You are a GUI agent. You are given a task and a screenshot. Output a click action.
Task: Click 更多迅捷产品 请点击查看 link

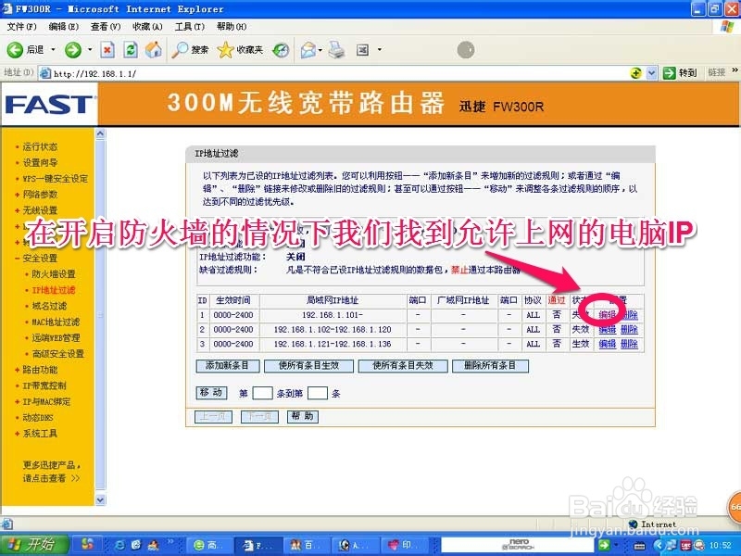(x=52, y=472)
